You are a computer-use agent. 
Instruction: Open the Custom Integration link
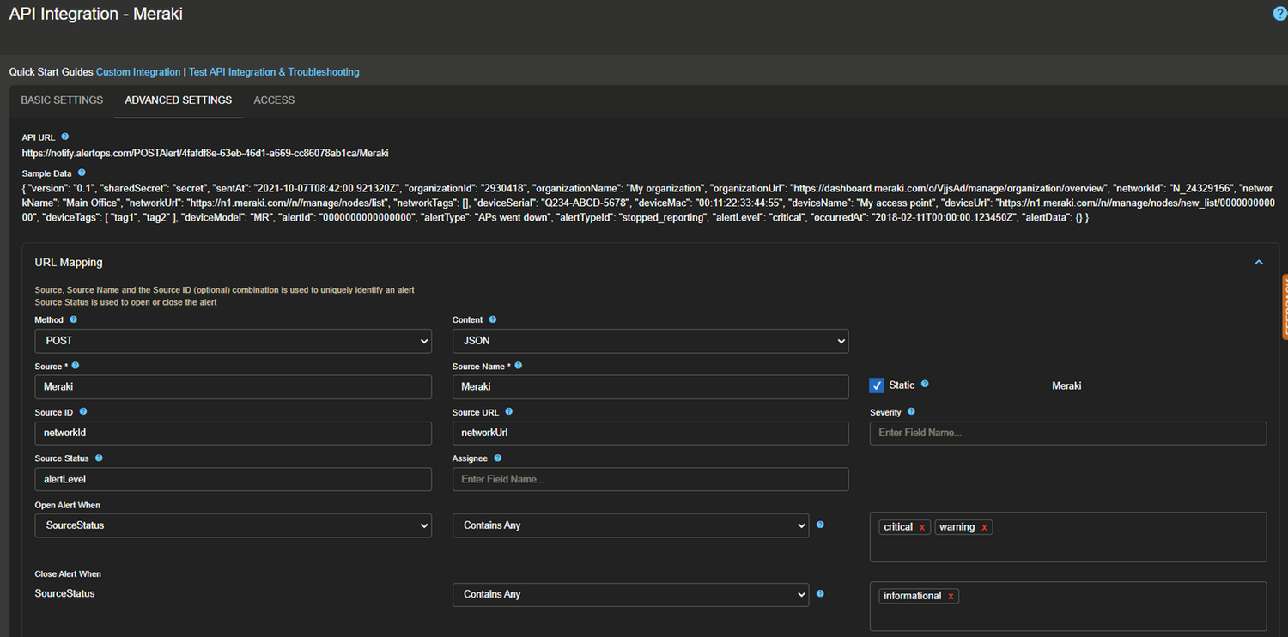click(x=137, y=71)
